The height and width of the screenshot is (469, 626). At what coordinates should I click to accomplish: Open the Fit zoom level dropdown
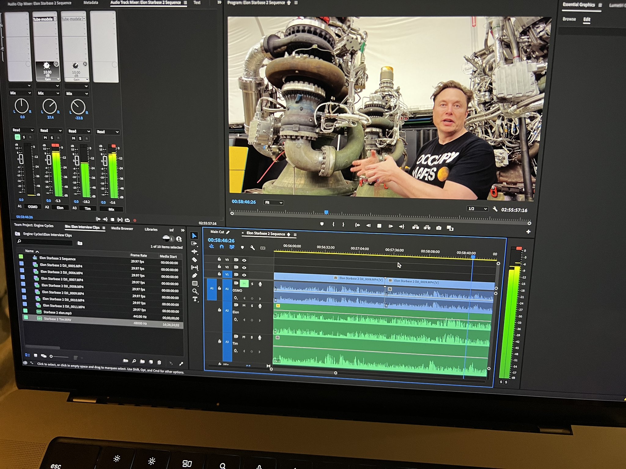click(274, 202)
